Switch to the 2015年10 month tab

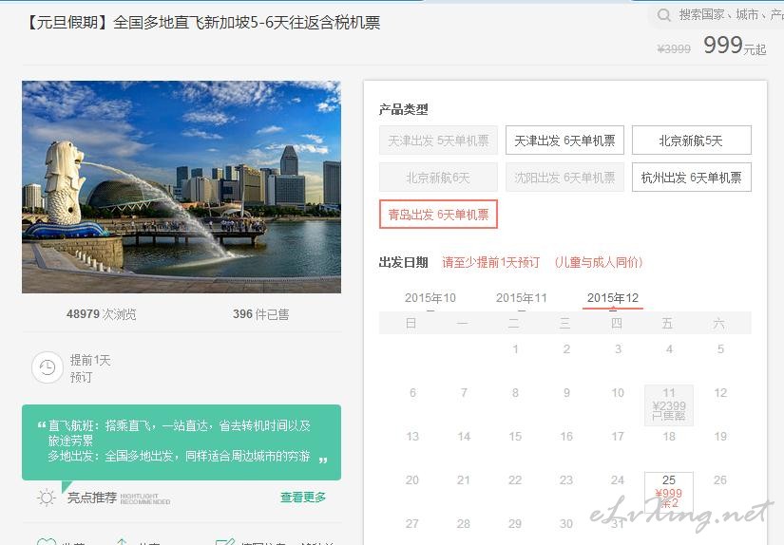click(x=430, y=298)
